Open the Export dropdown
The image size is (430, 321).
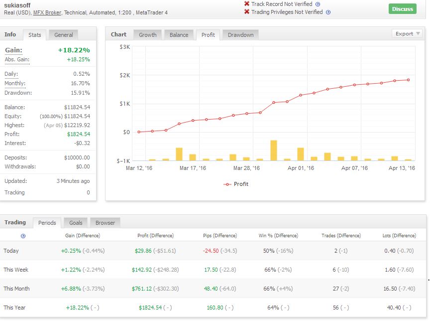(x=407, y=34)
